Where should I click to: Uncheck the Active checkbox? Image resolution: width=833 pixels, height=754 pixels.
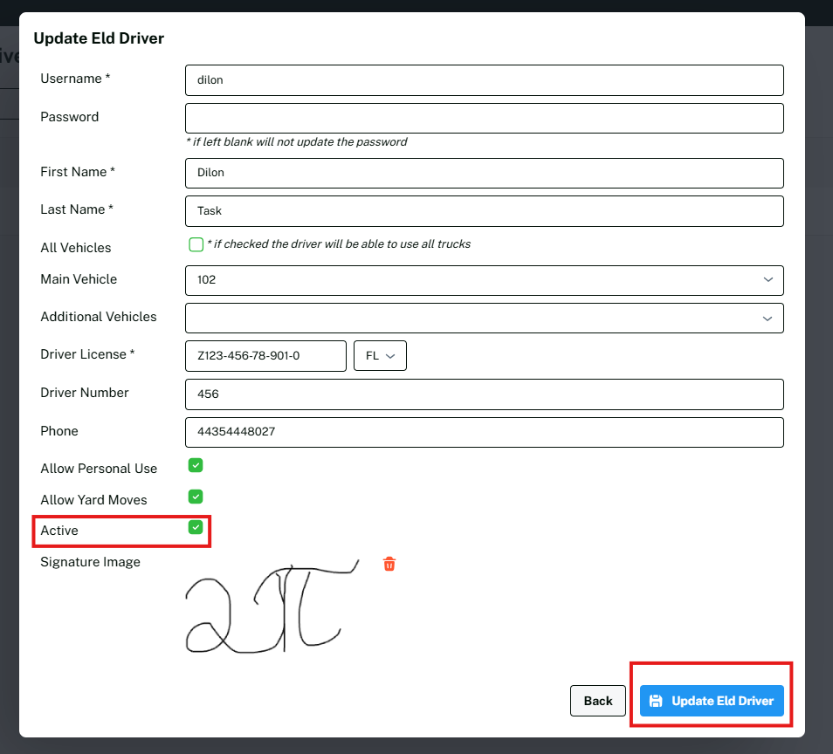[196, 527]
